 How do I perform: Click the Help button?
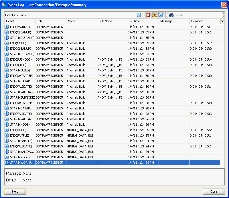[x=15, y=191]
